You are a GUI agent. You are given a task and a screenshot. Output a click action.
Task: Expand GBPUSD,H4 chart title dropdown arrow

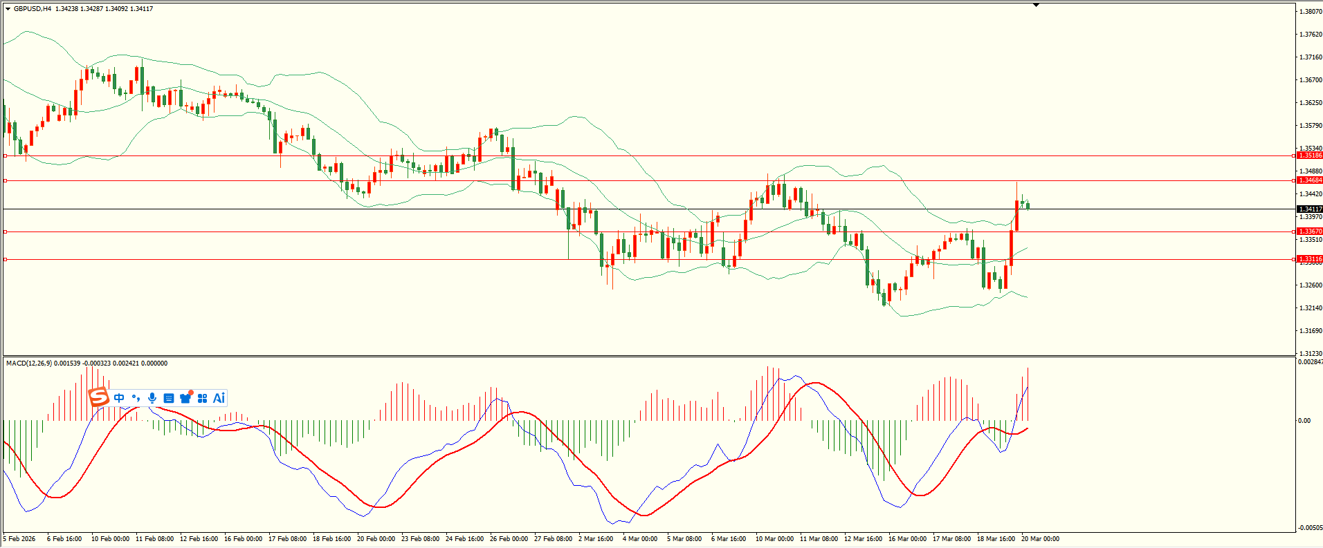8,9
